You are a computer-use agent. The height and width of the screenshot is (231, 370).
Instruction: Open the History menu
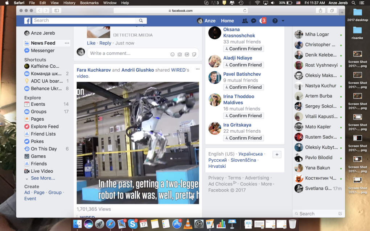click(x=69, y=3)
